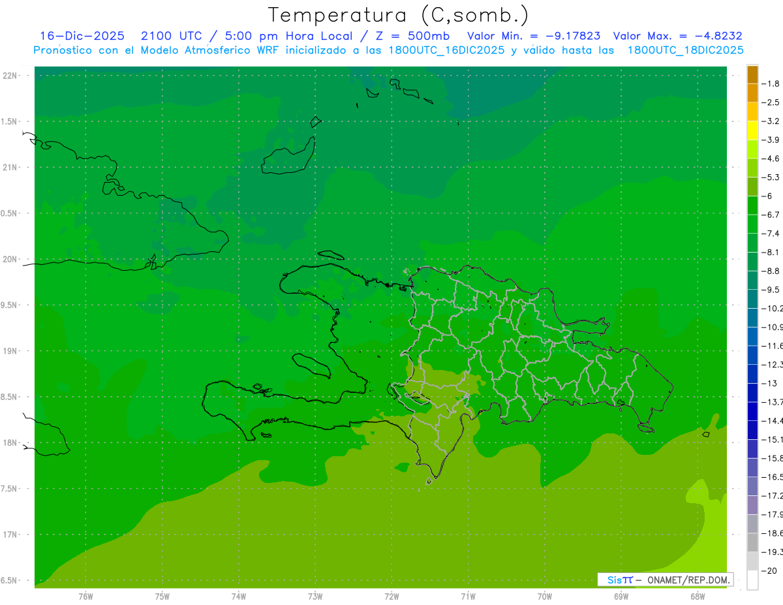Click the 'Valor Min. = -9.17823' readout

point(534,37)
